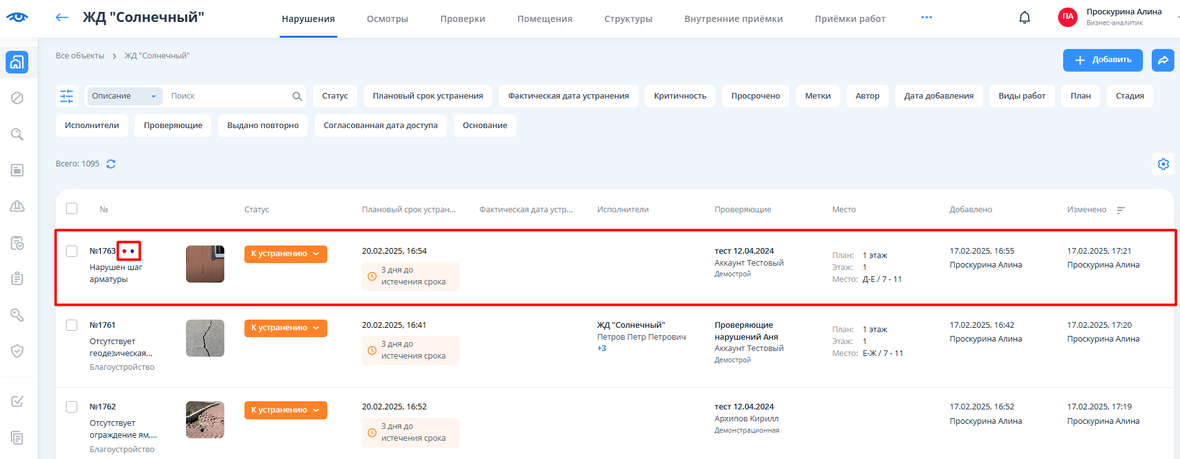Open the top navigation three-dots menu
Screen dimensions: 1180x459
coord(926,18)
